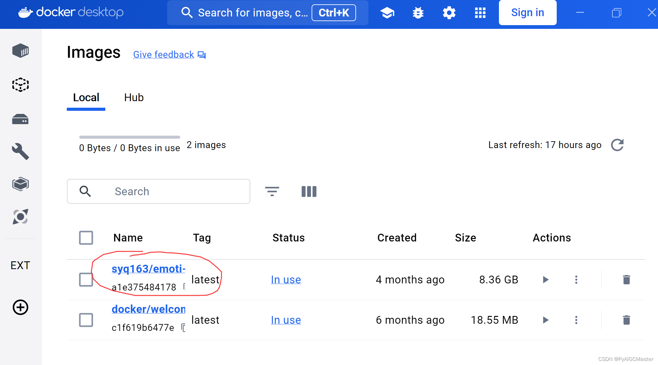Click the disk usage progress bar
Viewport: 658px width, 365px height.
130,137
